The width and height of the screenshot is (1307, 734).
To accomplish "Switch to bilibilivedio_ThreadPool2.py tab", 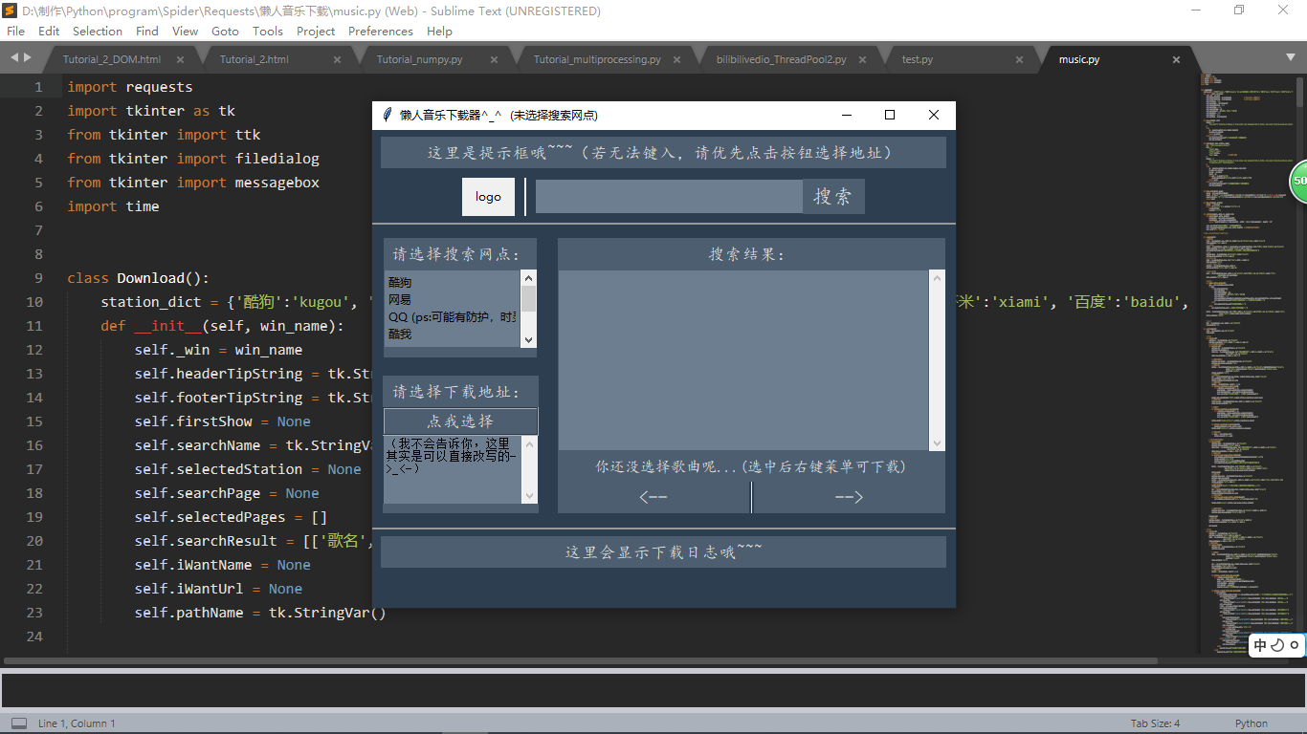I will pos(782,59).
